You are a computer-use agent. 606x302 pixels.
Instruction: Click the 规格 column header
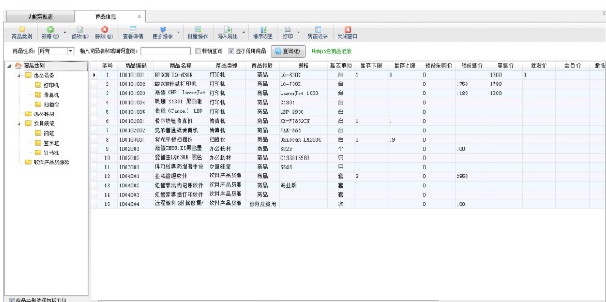pyautogui.click(x=303, y=66)
